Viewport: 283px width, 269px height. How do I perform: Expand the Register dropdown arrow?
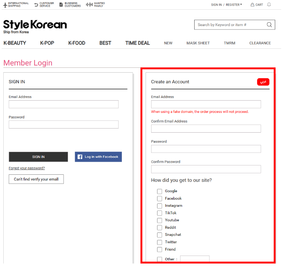[x=241, y=4]
